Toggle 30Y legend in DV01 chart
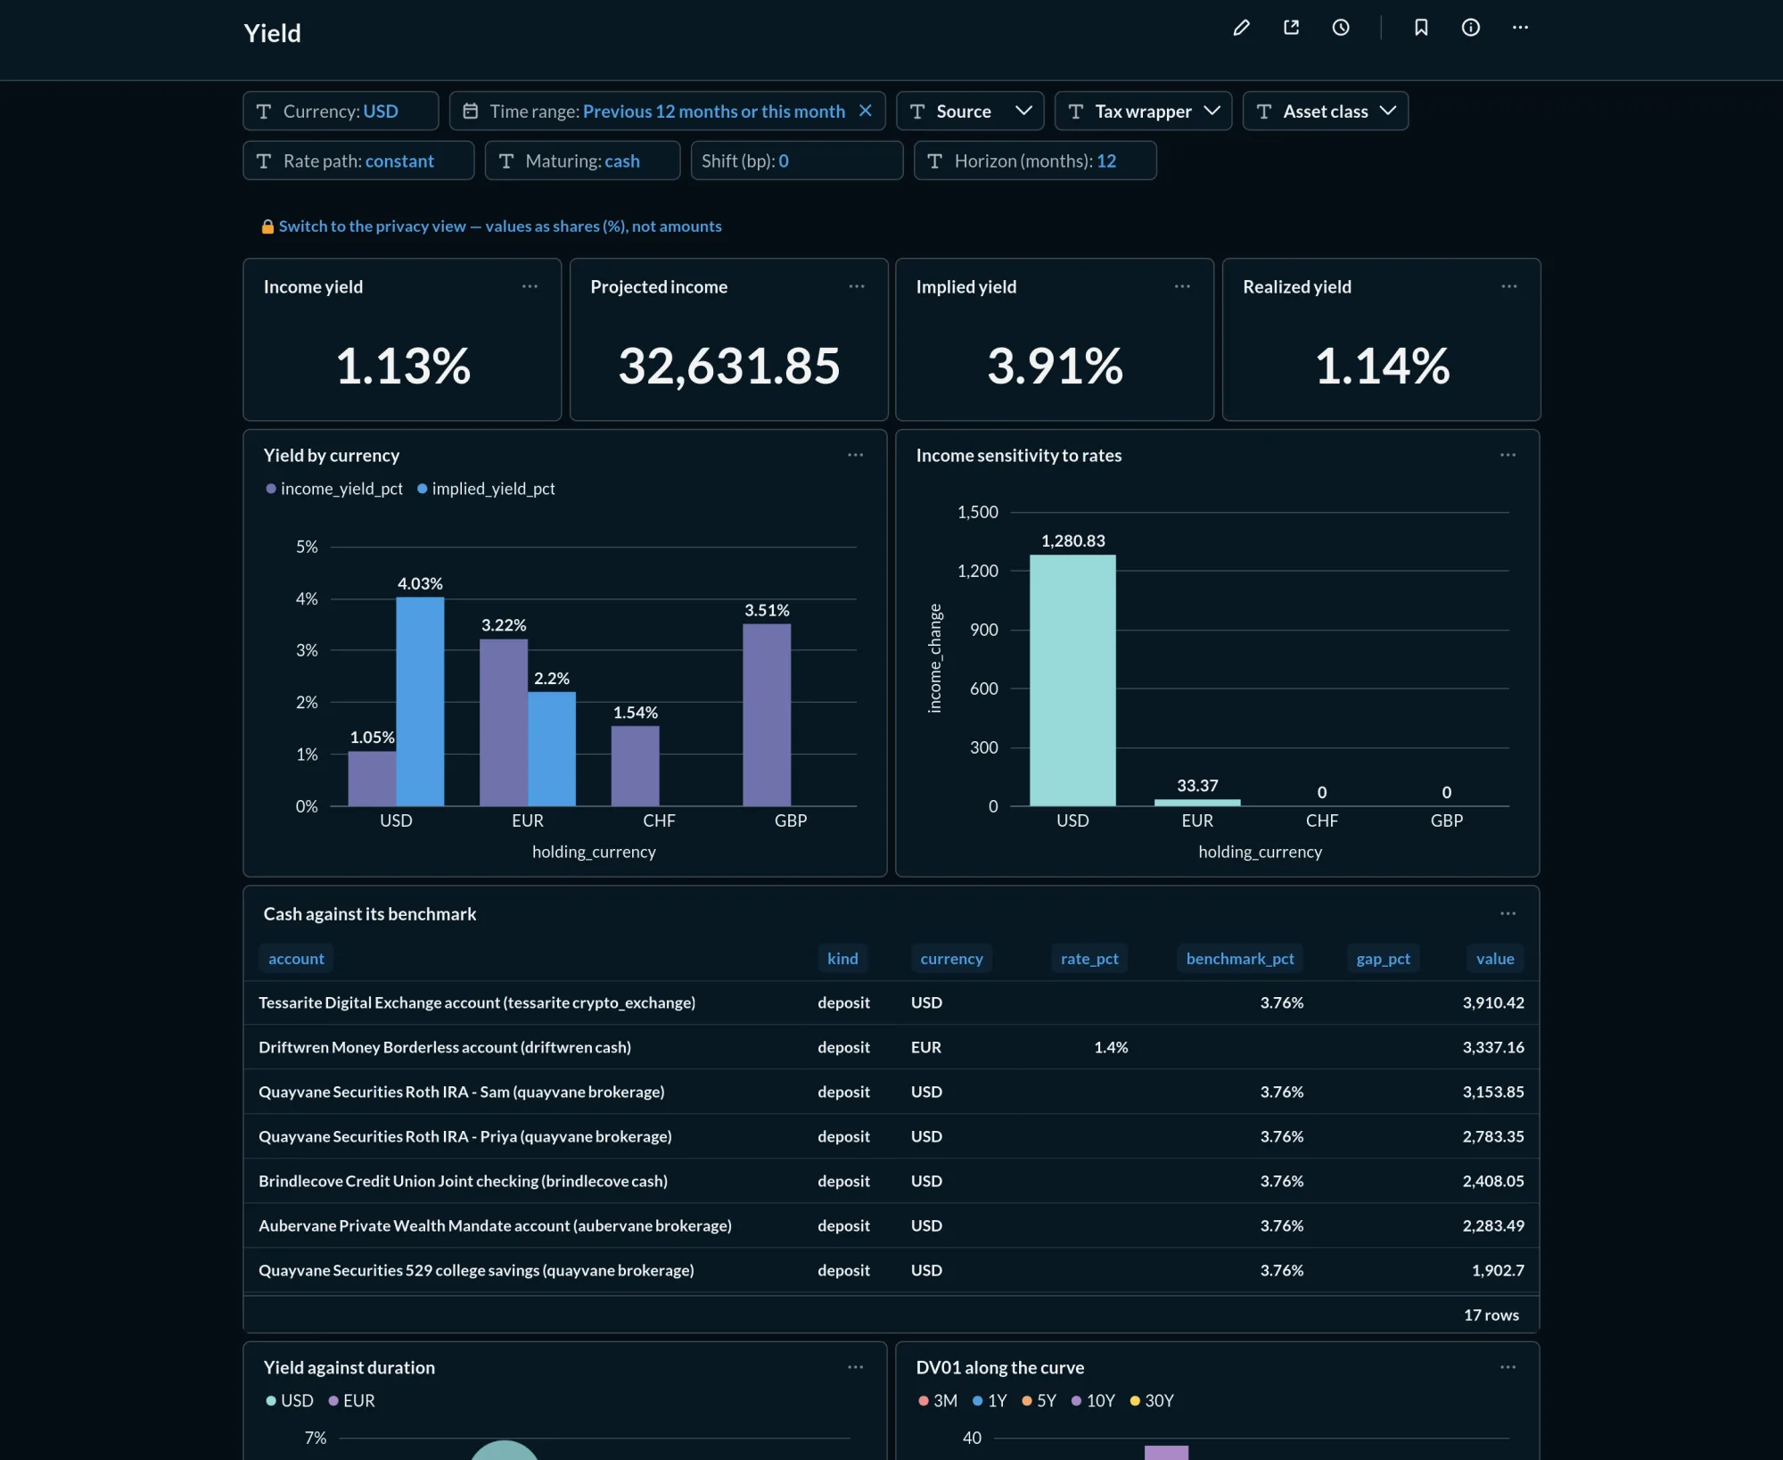Image resolution: width=1783 pixels, height=1460 pixels. 1152,1401
